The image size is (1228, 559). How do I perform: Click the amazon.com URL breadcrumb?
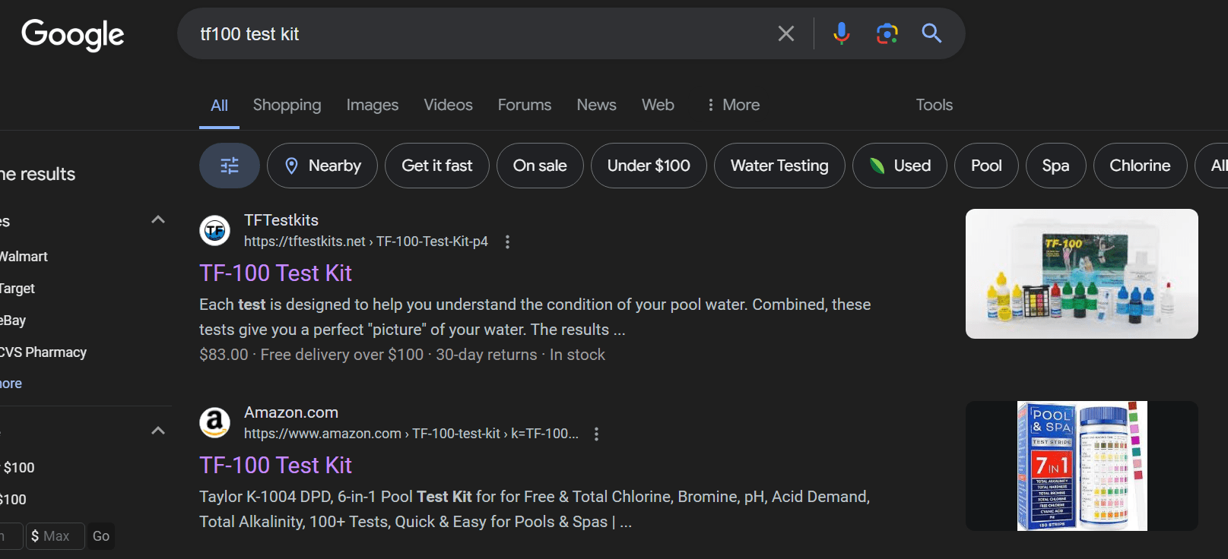(x=411, y=434)
